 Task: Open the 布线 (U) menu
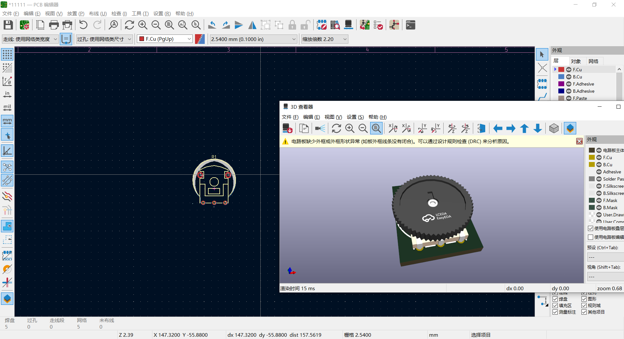coord(98,13)
